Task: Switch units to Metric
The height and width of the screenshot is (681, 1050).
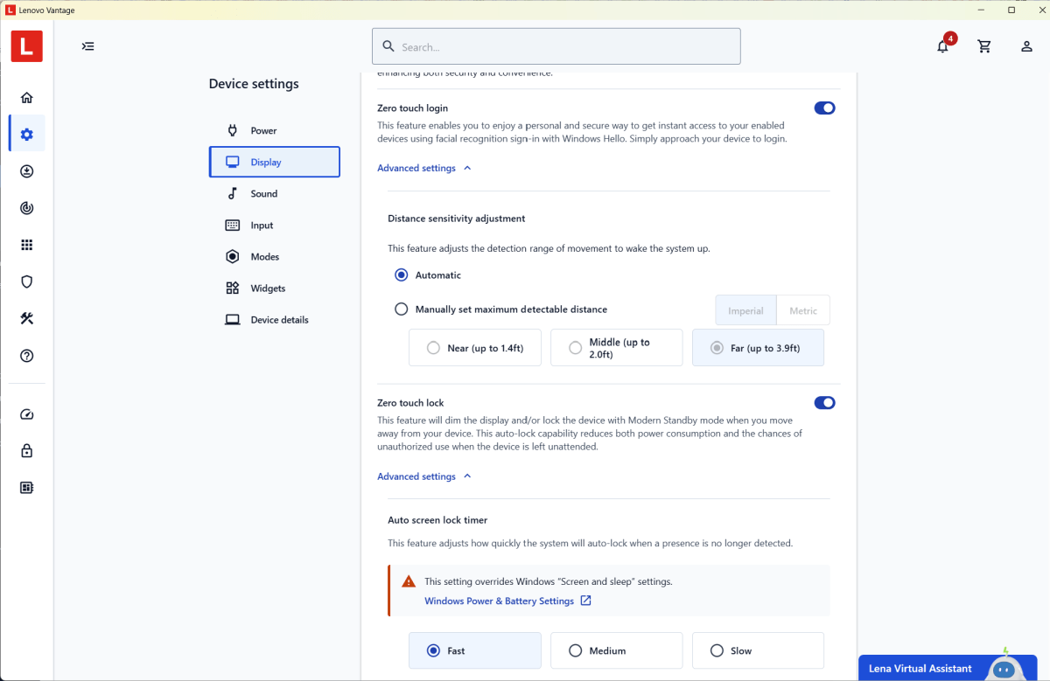Action: point(803,310)
